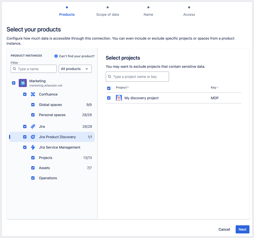Click the Next button
The height and width of the screenshot is (238, 254).
pyautogui.click(x=242, y=229)
